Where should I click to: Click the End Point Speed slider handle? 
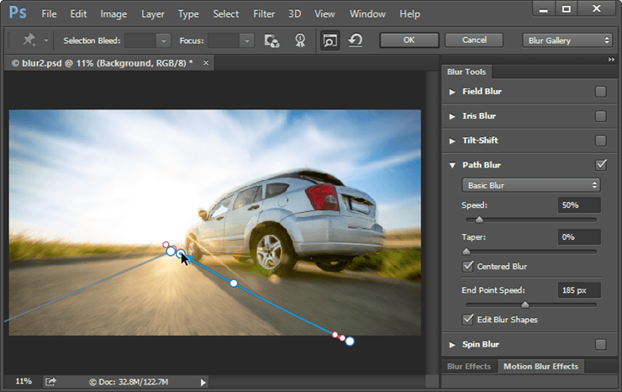[x=524, y=305]
